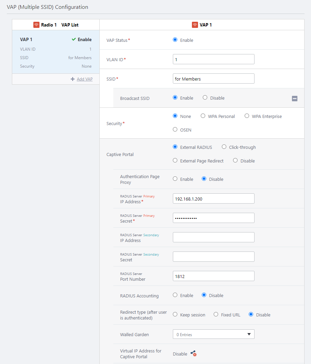Click the green Enable checkmark for VAP 1
This screenshot has height=364, width=311.
point(74,39)
